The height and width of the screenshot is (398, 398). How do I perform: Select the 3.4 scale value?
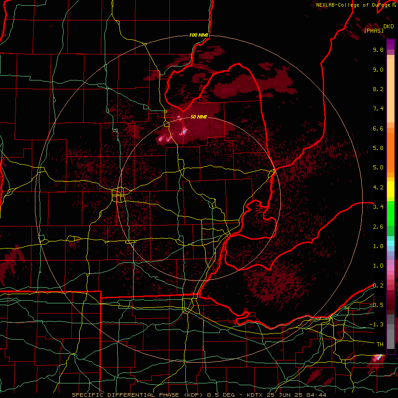coord(378,207)
